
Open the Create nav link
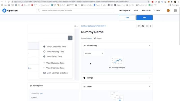157,11
